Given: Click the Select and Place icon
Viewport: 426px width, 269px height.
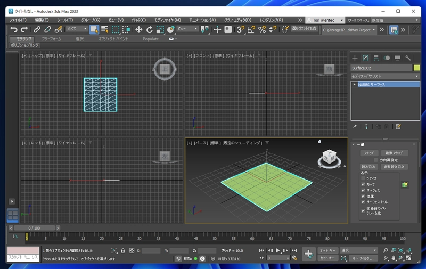Looking at the screenshot, I should tap(170, 29).
